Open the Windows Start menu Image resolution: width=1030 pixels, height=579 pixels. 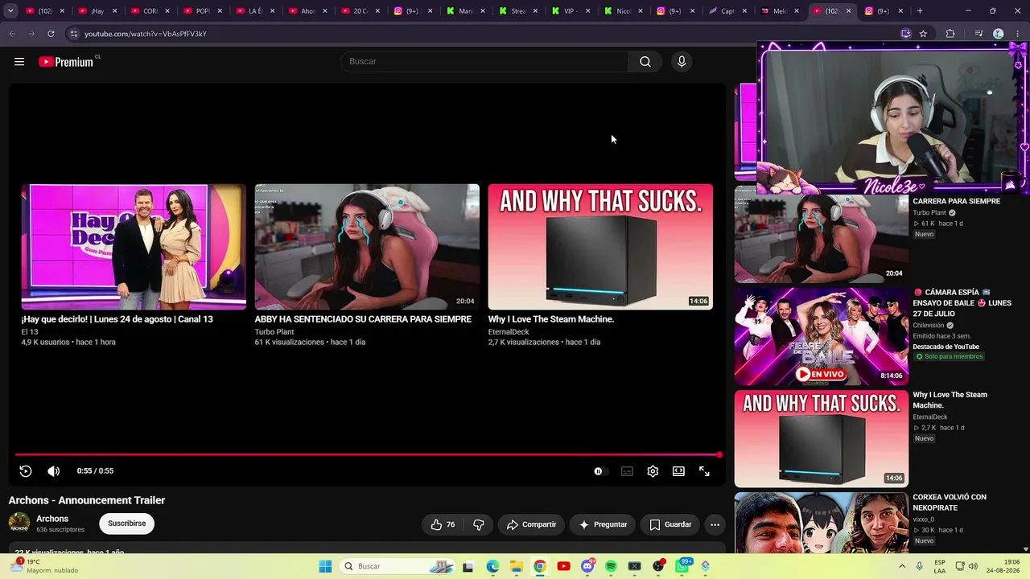325,566
